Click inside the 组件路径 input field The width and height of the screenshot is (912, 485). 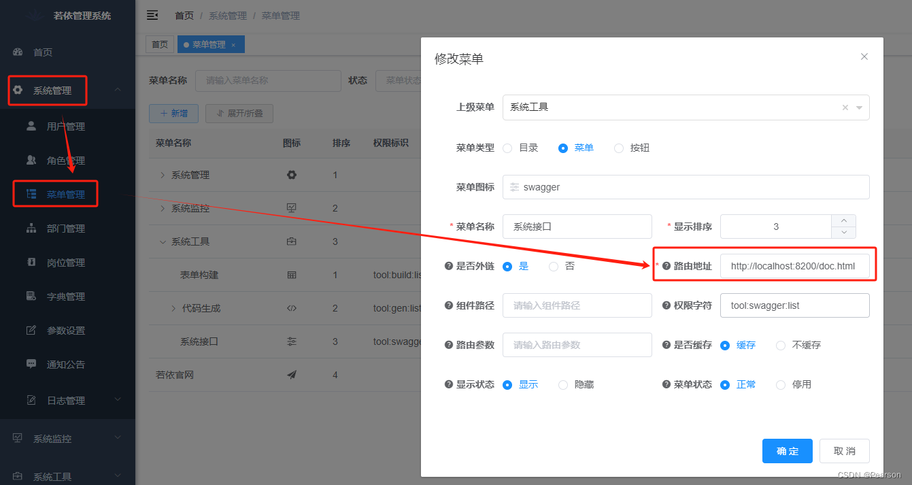[577, 305]
